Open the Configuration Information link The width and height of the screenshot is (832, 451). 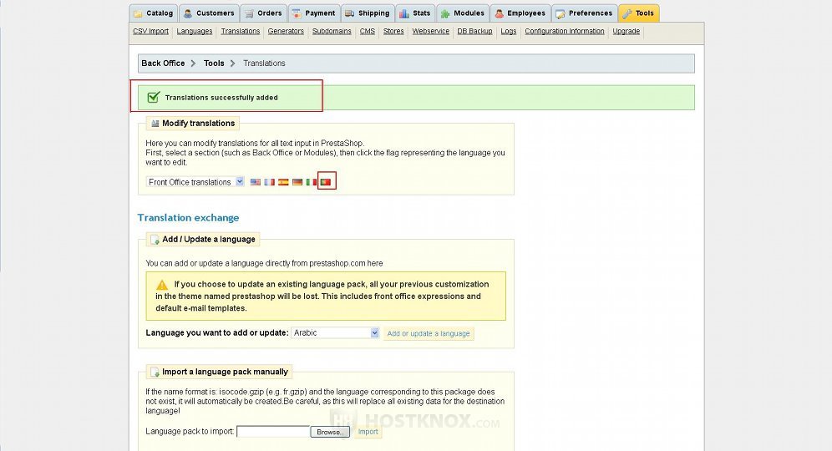pos(565,31)
